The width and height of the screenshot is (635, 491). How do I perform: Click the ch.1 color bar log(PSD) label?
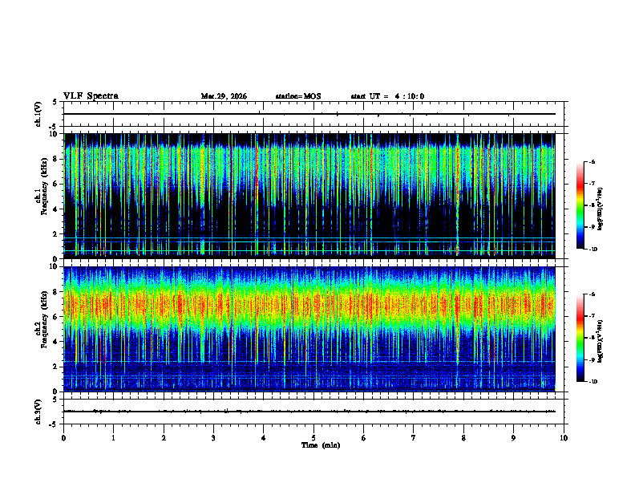[601, 209]
